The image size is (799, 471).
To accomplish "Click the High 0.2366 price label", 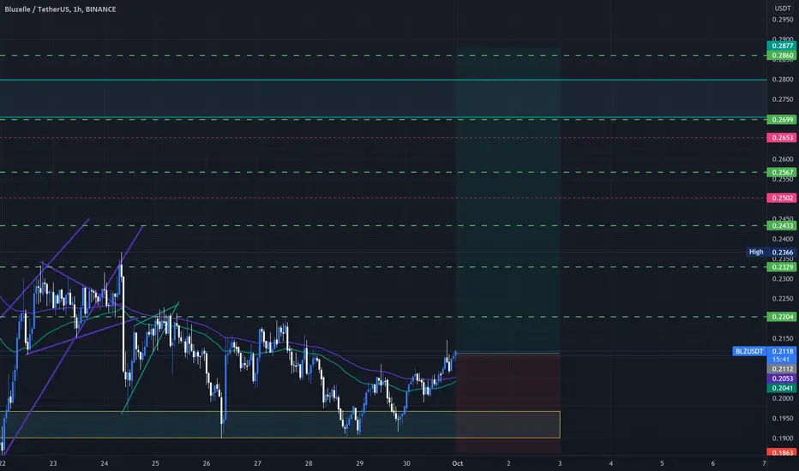I will click(x=771, y=252).
